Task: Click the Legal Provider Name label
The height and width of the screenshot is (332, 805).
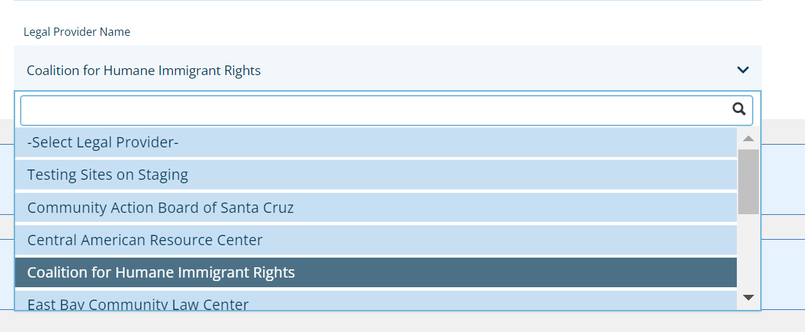Action: [x=76, y=32]
